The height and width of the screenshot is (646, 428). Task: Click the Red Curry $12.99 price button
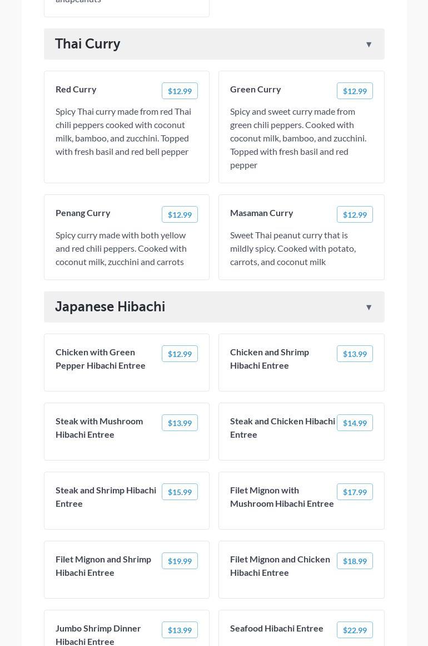click(180, 91)
